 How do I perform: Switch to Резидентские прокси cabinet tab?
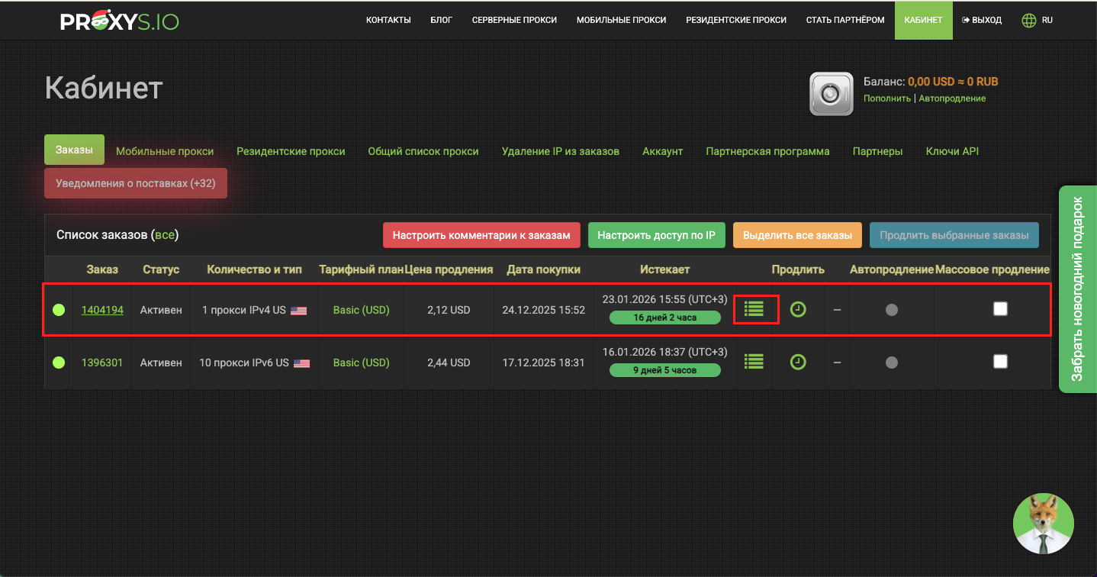(x=291, y=151)
